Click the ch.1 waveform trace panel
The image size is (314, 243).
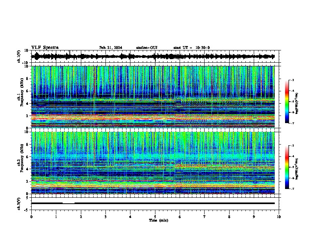pyautogui.click(x=155, y=56)
